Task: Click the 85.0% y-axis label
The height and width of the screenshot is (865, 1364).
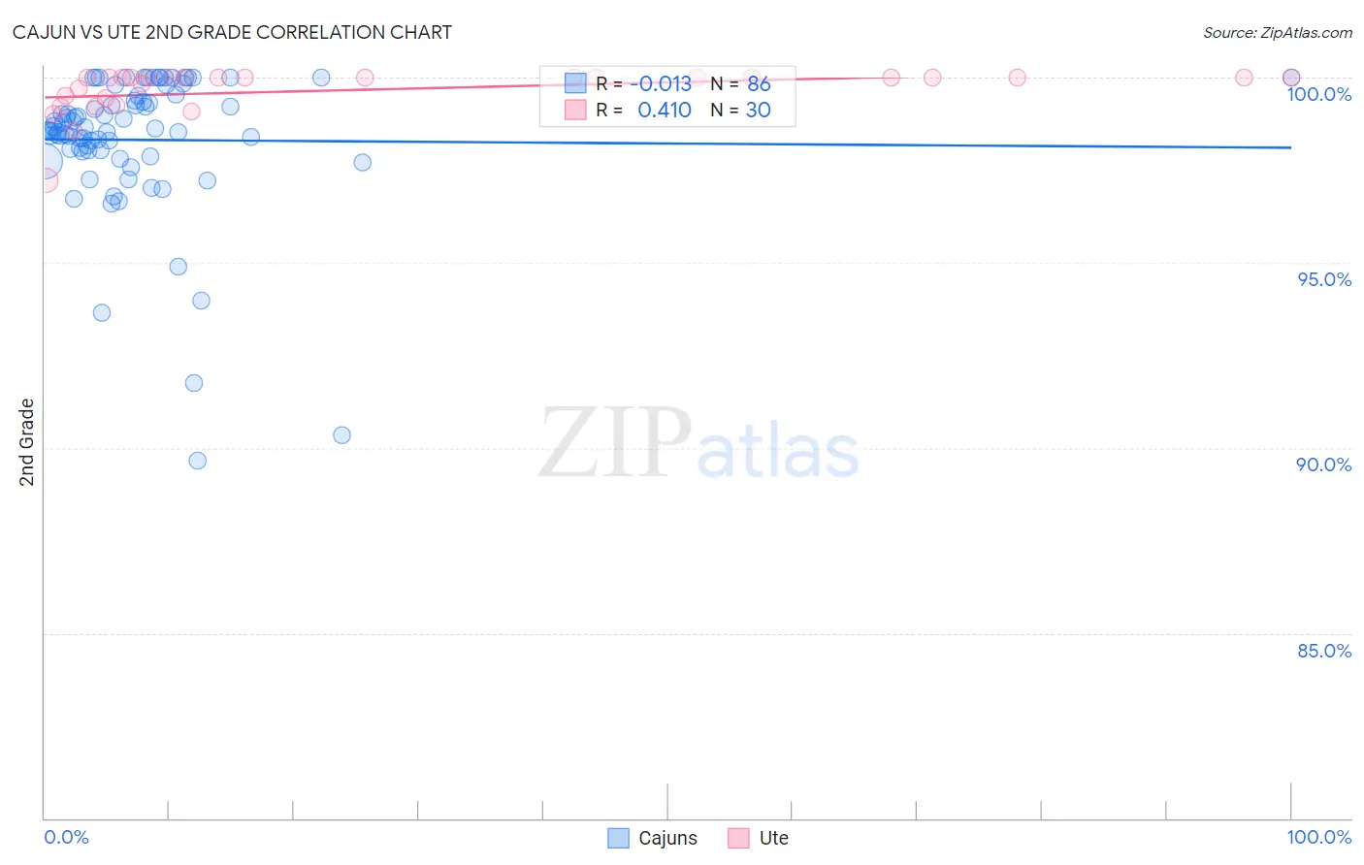Action: tap(1324, 651)
